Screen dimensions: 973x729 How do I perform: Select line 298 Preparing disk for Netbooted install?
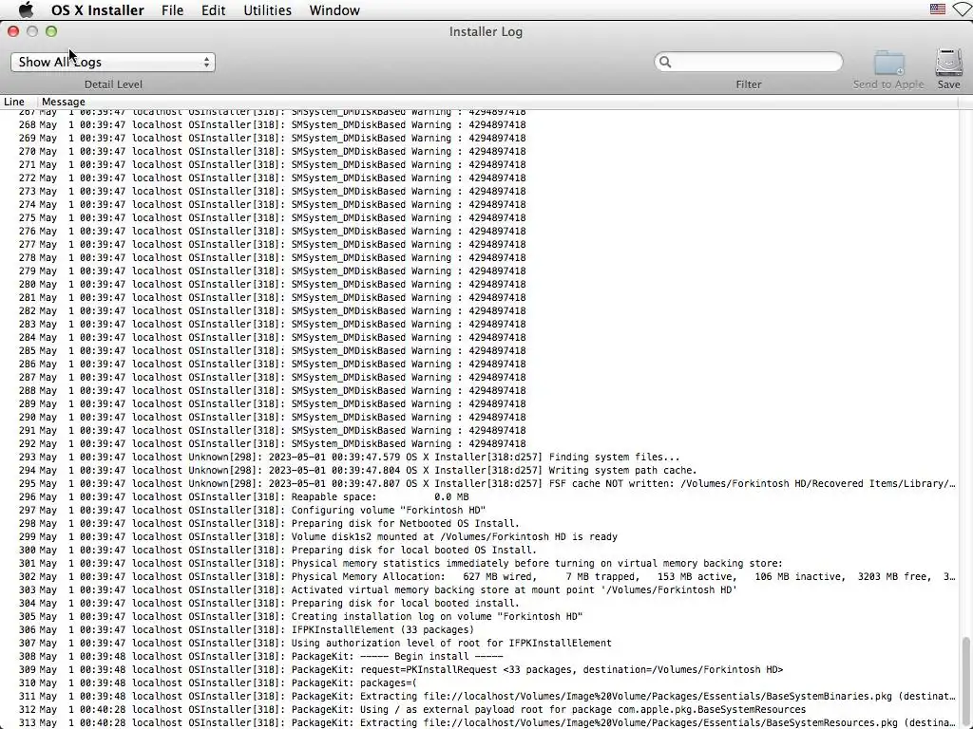pyautogui.click(x=479, y=524)
